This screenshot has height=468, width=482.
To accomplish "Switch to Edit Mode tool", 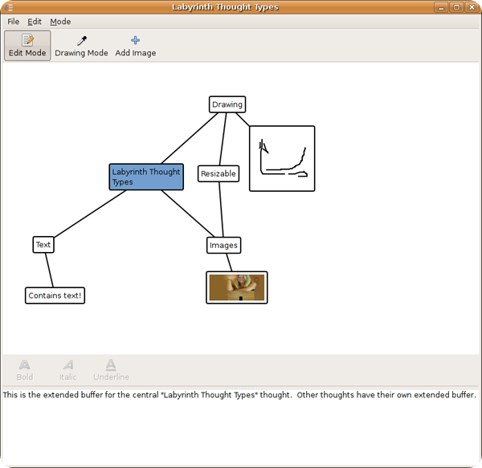I will pos(27,46).
